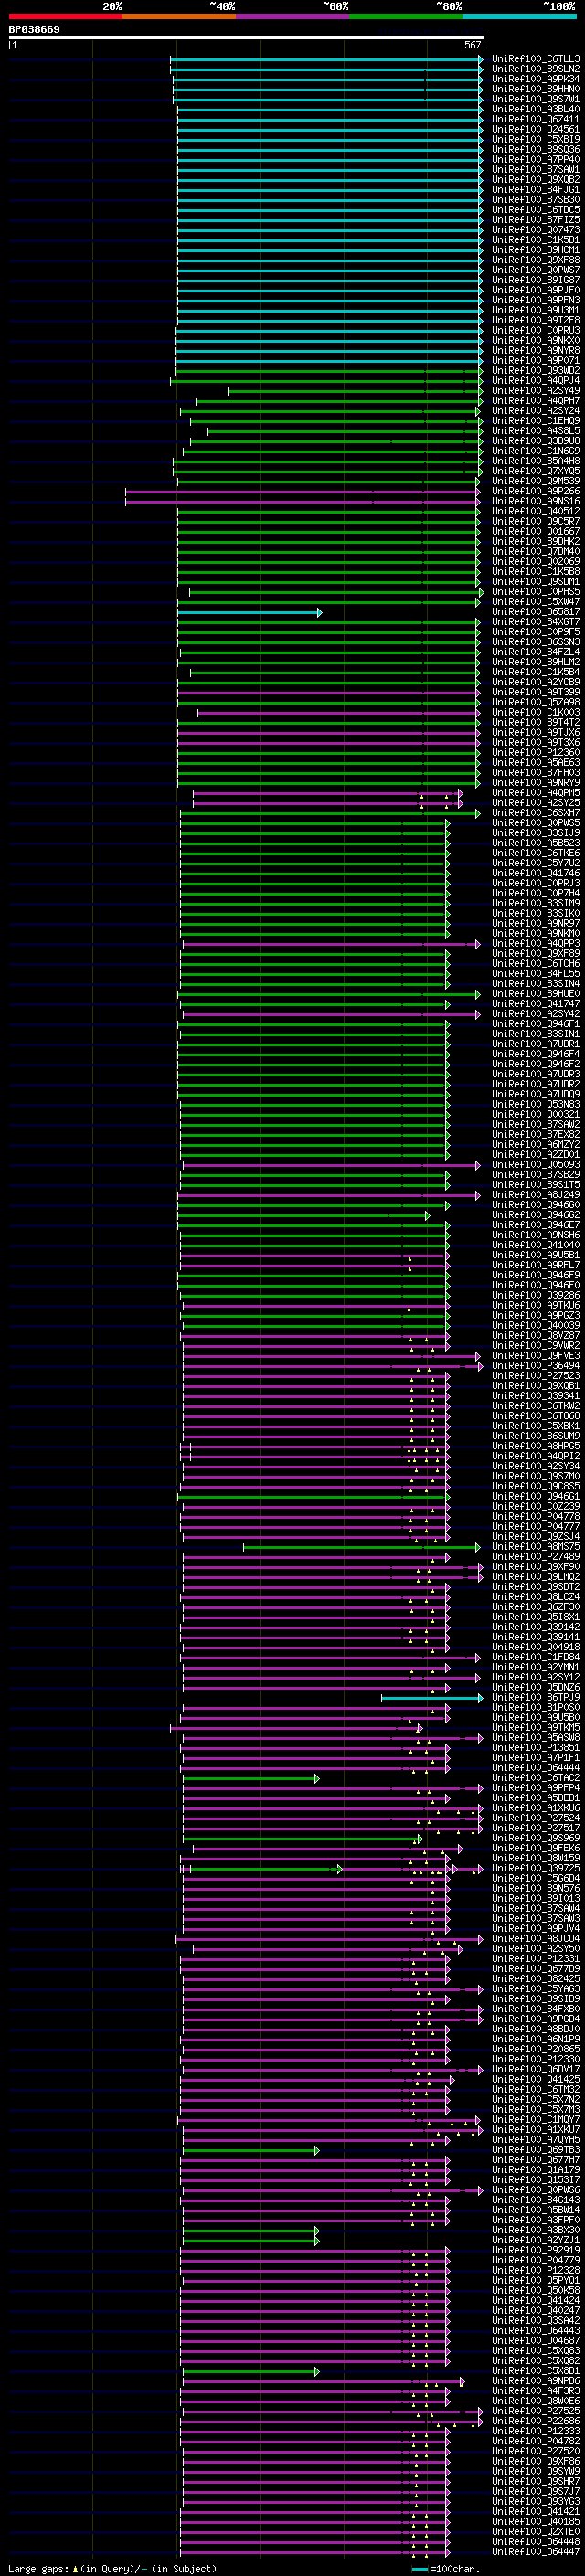Image resolution: width=585 pixels, height=2576 pixels.
Task: Click the cyan ~100% identity legend segment
Action: point(519,17)
